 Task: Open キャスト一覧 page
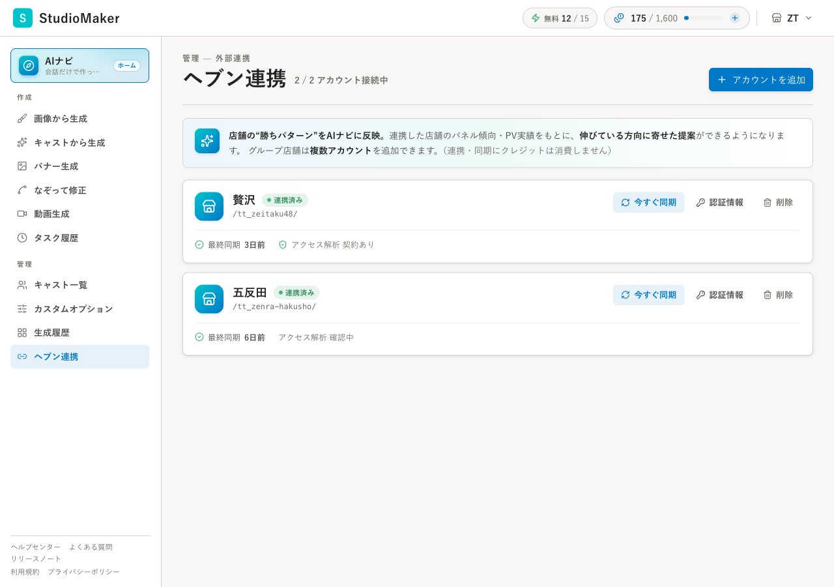click(x=79, y=285)
